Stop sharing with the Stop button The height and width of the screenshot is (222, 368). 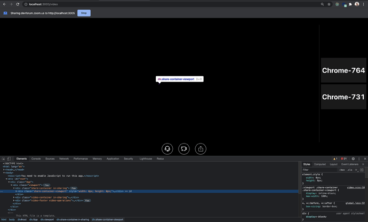pos(84,13)
